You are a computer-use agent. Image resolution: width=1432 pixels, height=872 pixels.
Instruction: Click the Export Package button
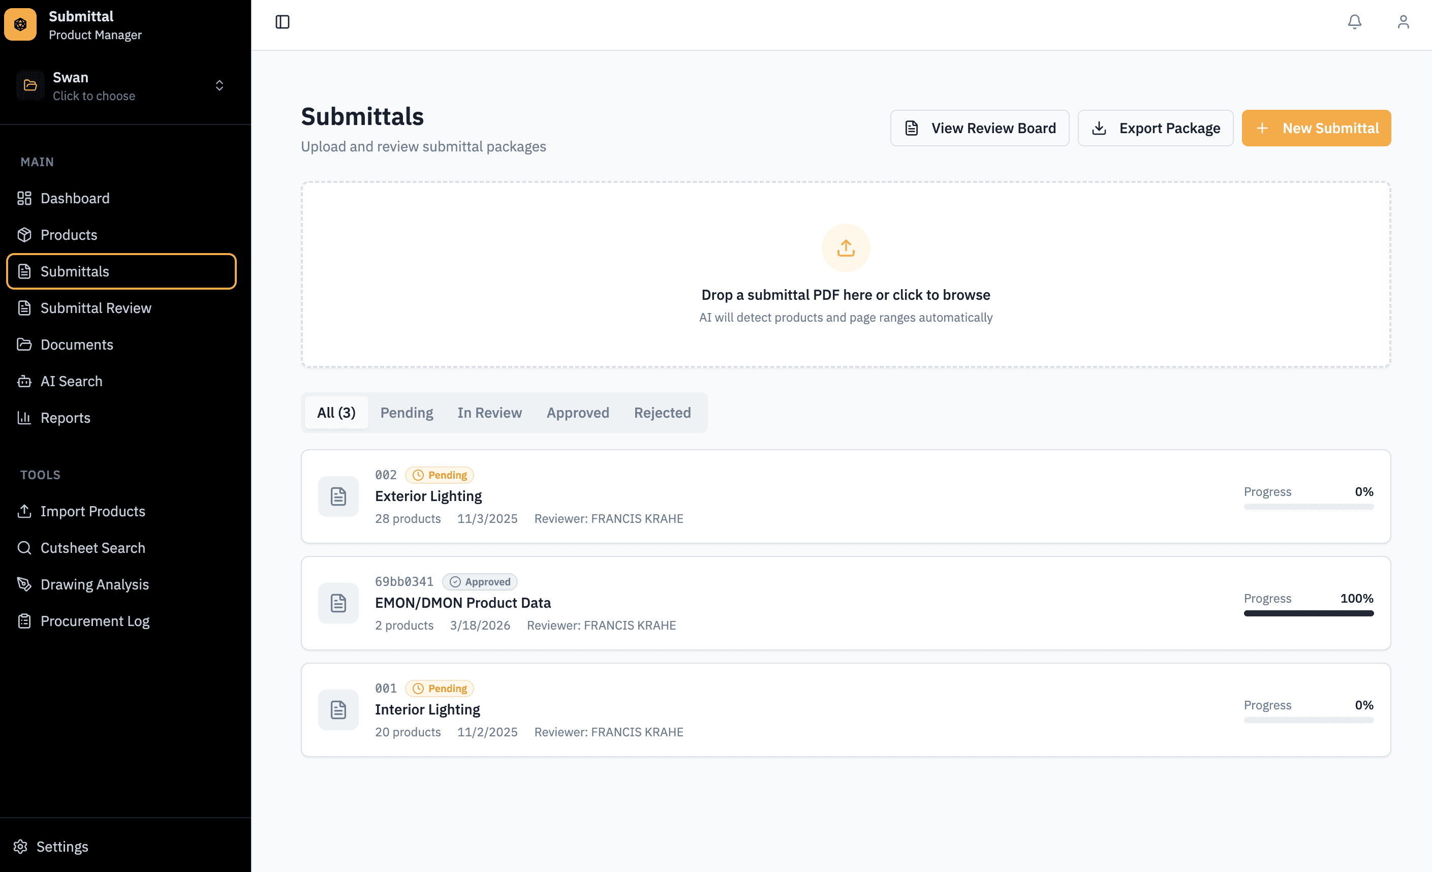point(1156,129)
